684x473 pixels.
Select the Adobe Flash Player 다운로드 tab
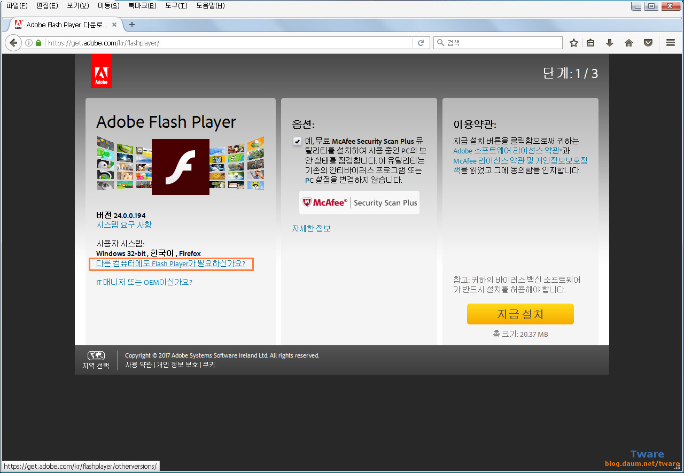click(x=66, y=25)
